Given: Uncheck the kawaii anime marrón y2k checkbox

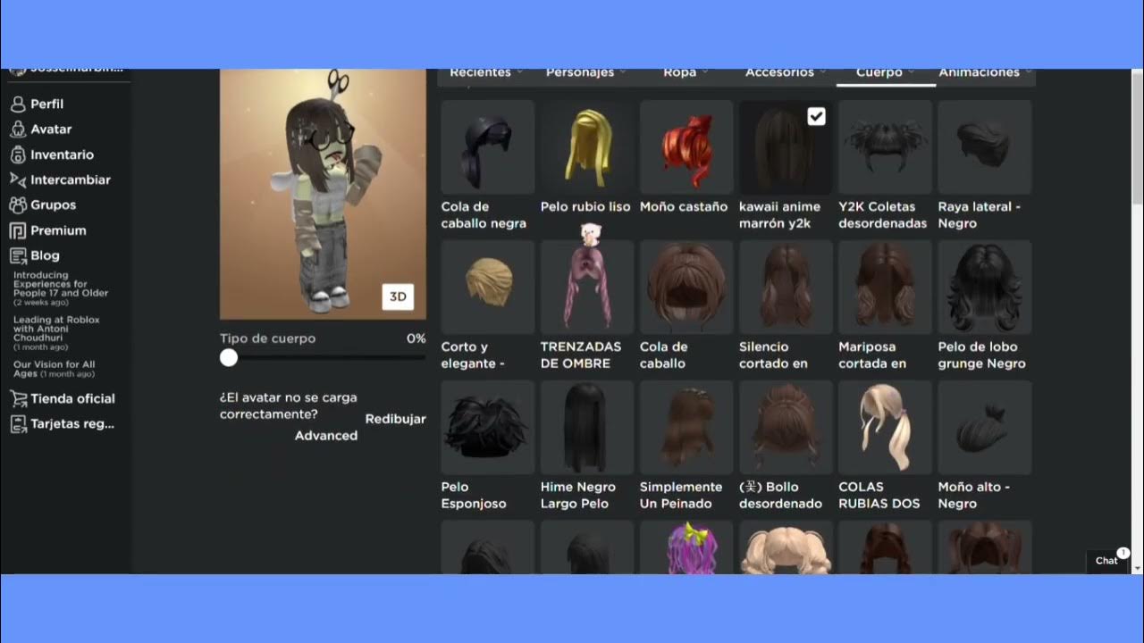Looking at the screenshot, I should [x=816, y=116].
